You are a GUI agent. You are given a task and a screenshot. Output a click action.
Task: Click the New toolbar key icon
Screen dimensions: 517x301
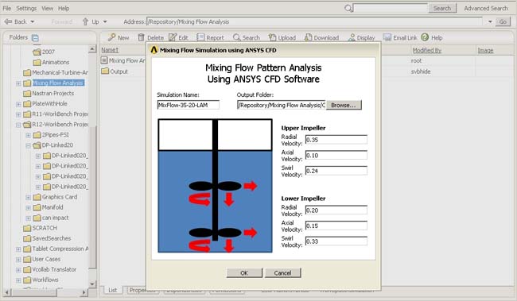[112, 37]
